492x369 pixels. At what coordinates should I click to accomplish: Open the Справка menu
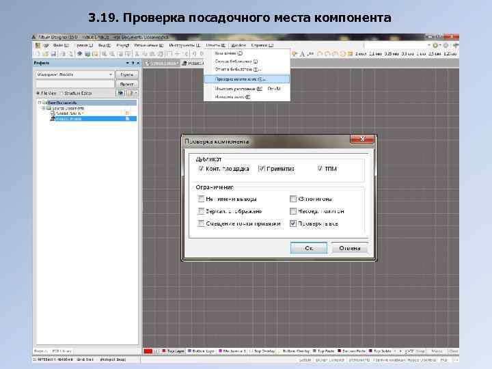[x=262, y=46]
